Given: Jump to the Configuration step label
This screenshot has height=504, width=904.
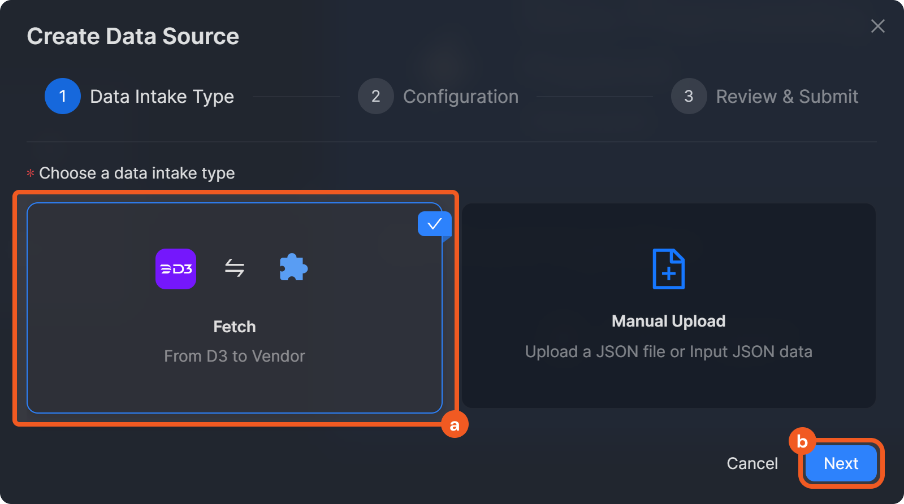Looking at the screenshot, I should 461,97.
